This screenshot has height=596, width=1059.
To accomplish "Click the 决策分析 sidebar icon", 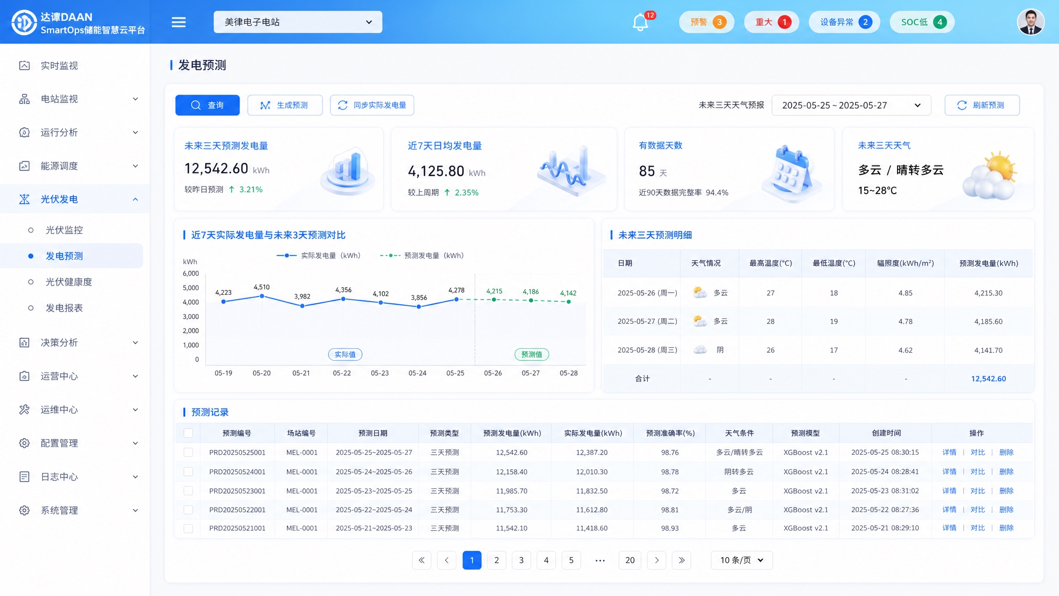I will pyautogui.click(x=24, y=342).
